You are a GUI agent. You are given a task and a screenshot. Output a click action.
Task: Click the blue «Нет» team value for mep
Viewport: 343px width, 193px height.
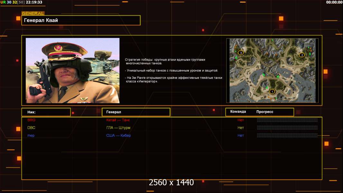[241, 135]
